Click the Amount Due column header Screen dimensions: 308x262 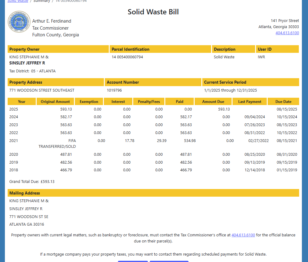coord(213,102)
